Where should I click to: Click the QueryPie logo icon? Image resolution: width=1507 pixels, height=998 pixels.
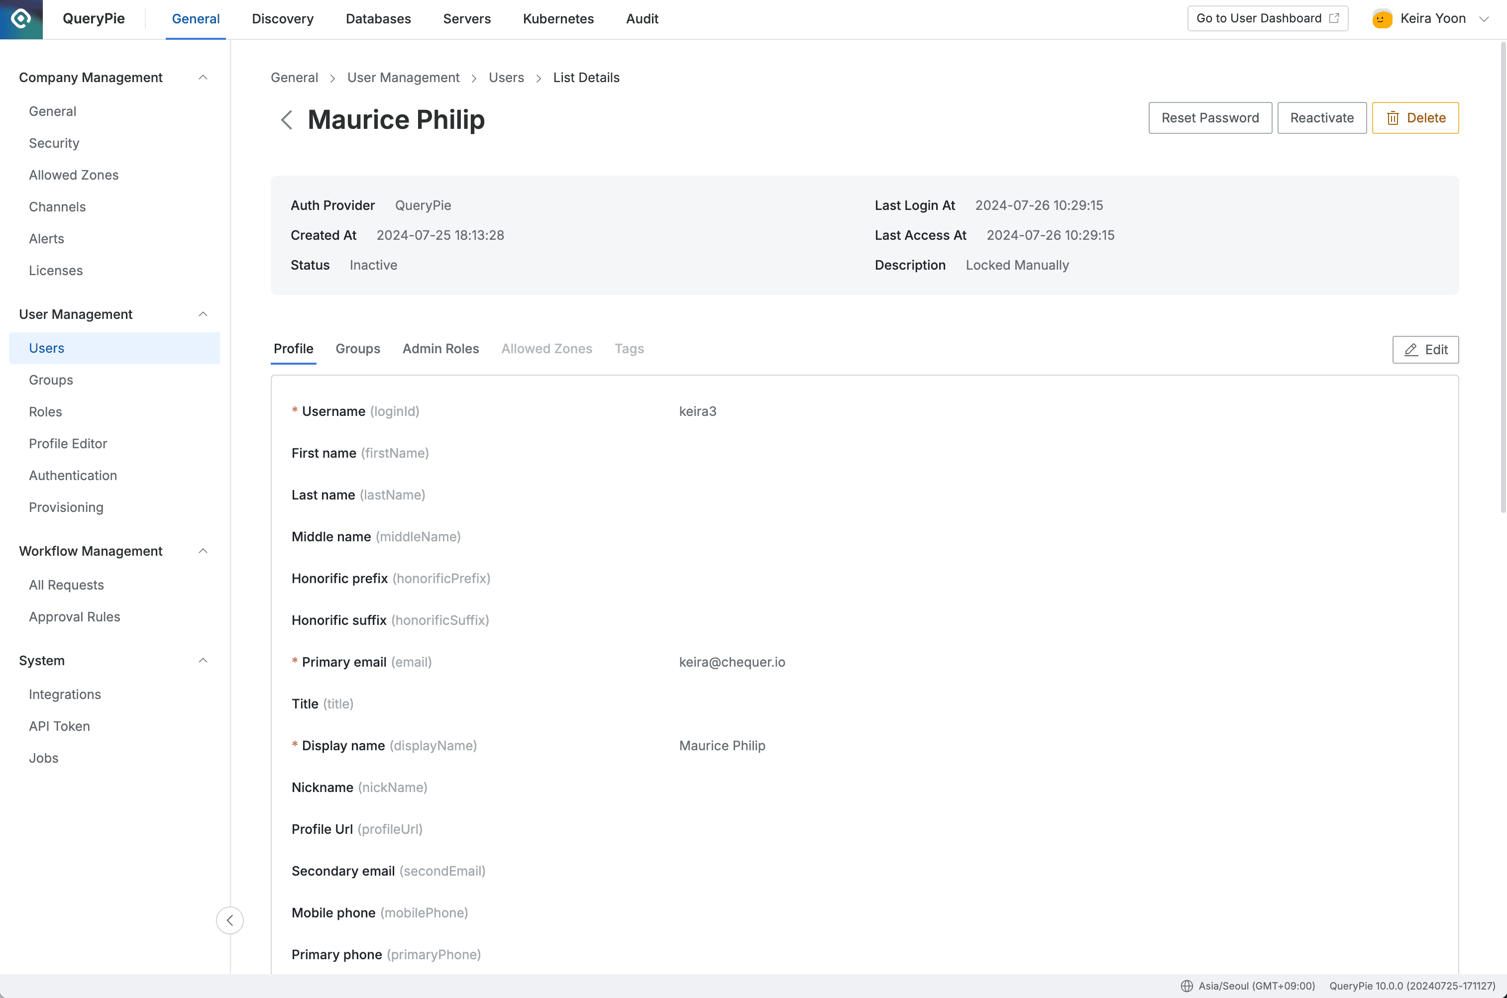pos(21,19)
